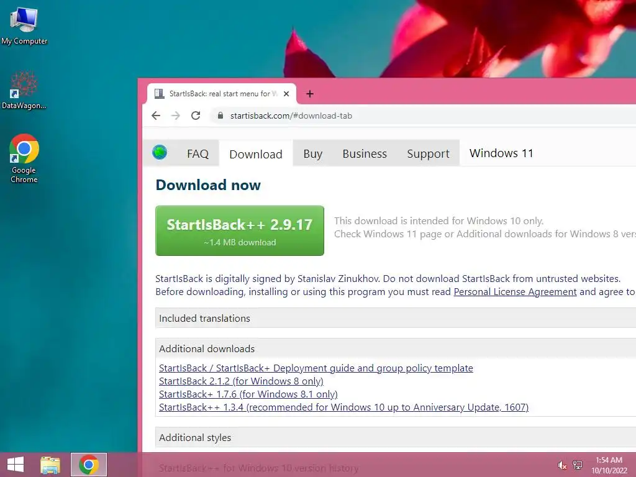Select the StartIsBack browser tab
The width and height of the screenshot is (636, 477).
(222, 94)
